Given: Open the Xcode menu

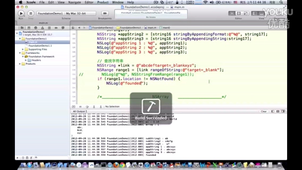Looking at the screenshot, I should click(x=31, y=2).
